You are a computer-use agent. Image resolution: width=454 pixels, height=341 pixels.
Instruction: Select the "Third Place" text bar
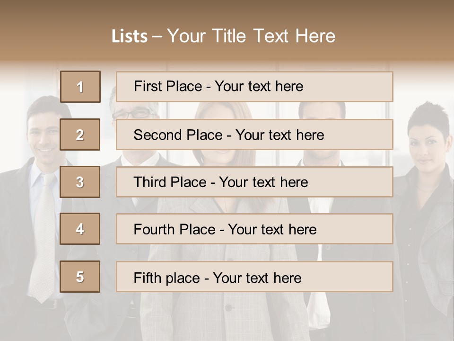click(x=254, y=182)
